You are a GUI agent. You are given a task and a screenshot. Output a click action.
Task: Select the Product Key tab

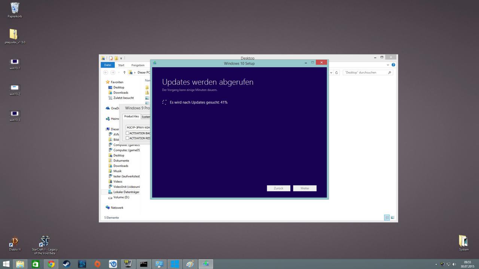[x=131, y=117]
